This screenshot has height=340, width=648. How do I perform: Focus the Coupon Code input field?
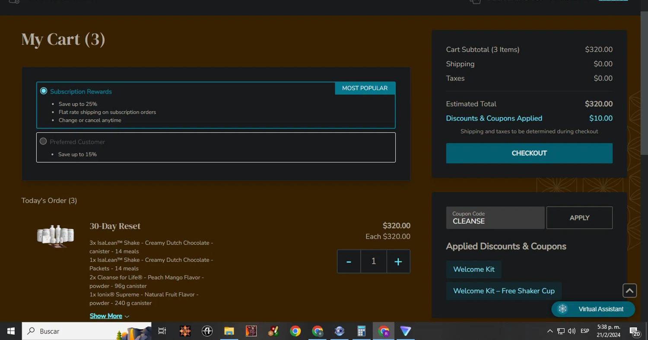495,218
